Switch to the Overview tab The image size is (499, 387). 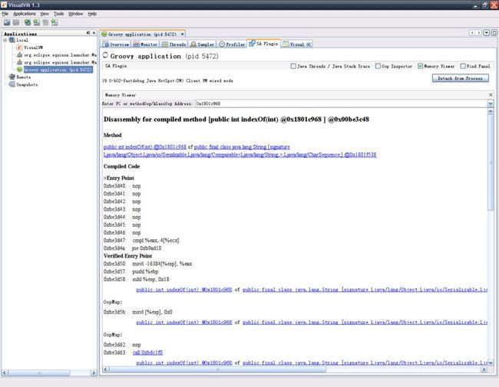coord(116,44)
